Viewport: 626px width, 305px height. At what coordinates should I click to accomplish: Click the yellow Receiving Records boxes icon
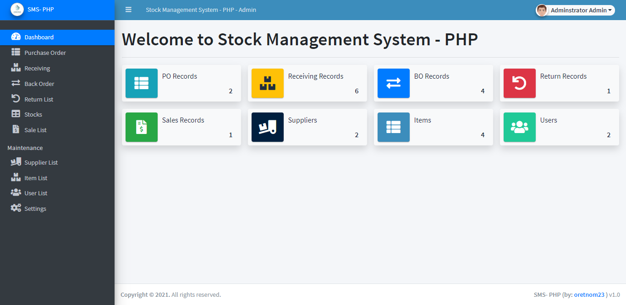(268, 83)
